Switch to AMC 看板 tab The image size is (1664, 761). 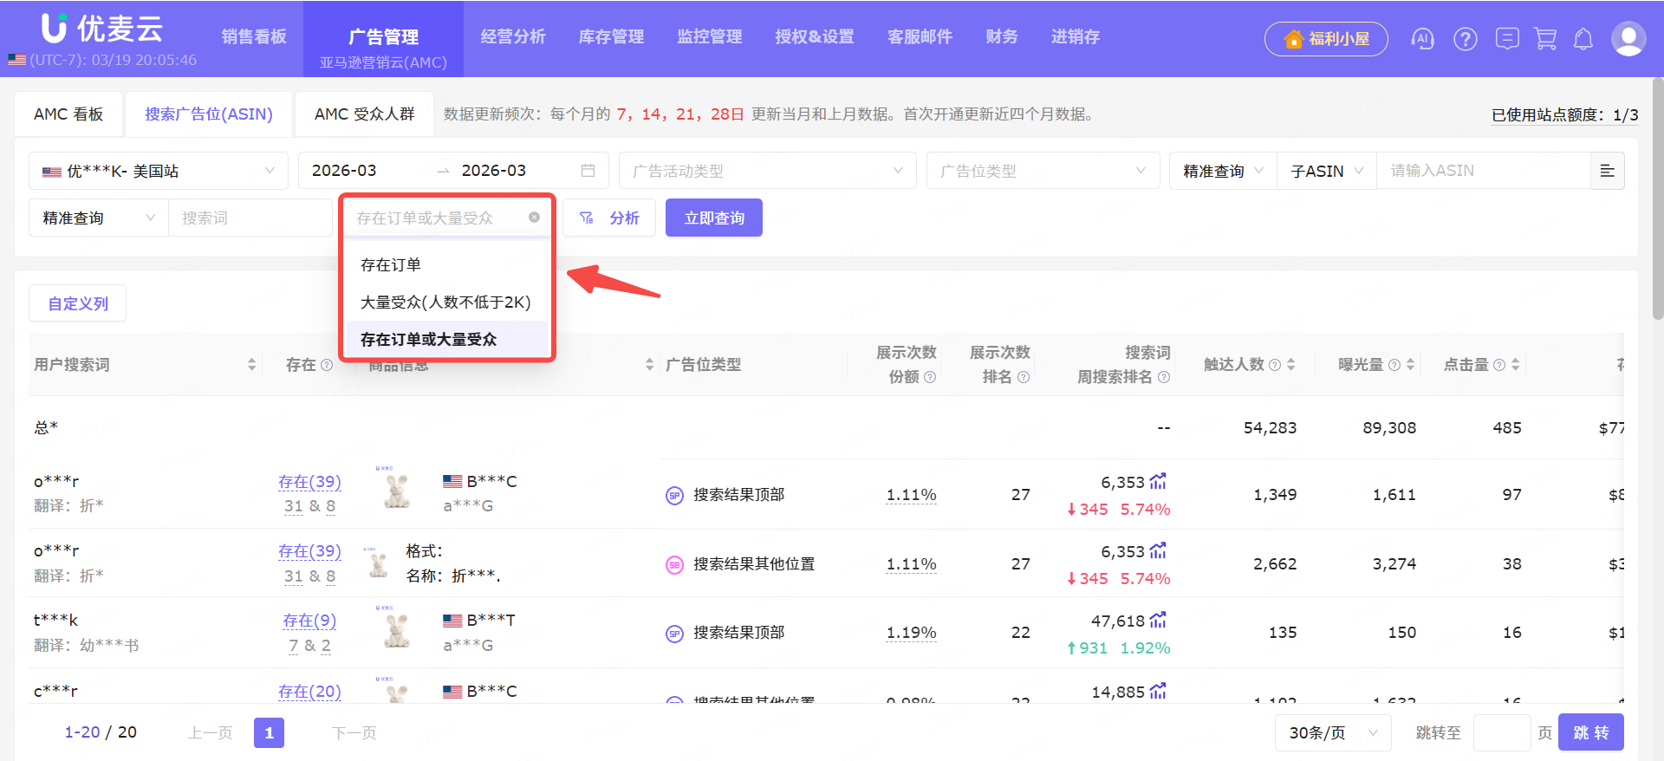click(68, 114)
